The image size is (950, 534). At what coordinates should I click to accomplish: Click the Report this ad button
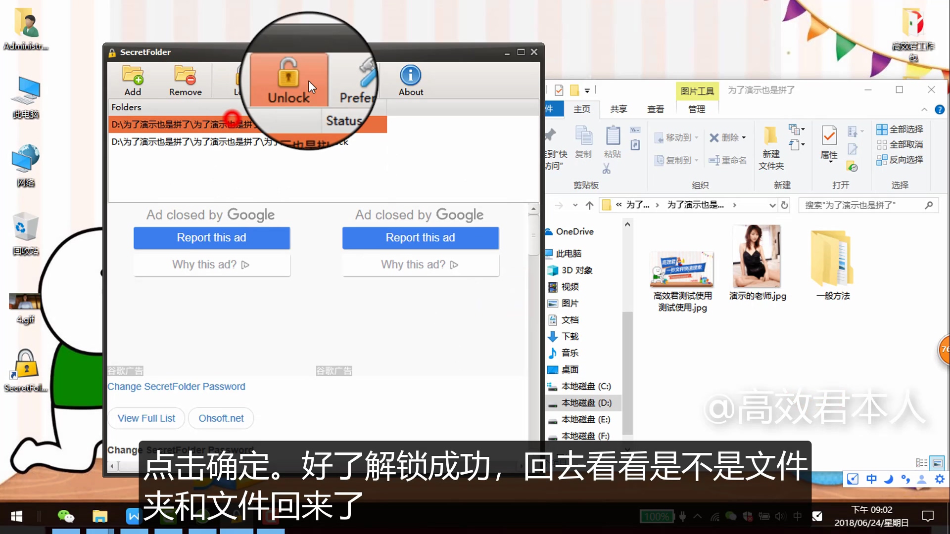tap(211, 238)
